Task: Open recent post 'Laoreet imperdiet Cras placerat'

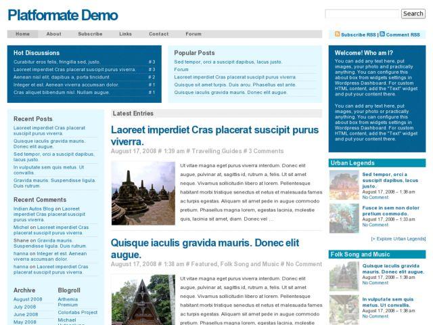Action: 49,131
